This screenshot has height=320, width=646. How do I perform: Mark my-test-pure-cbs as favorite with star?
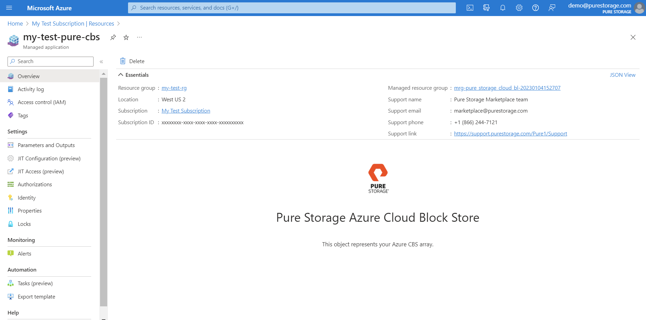[x=126, y=38]
